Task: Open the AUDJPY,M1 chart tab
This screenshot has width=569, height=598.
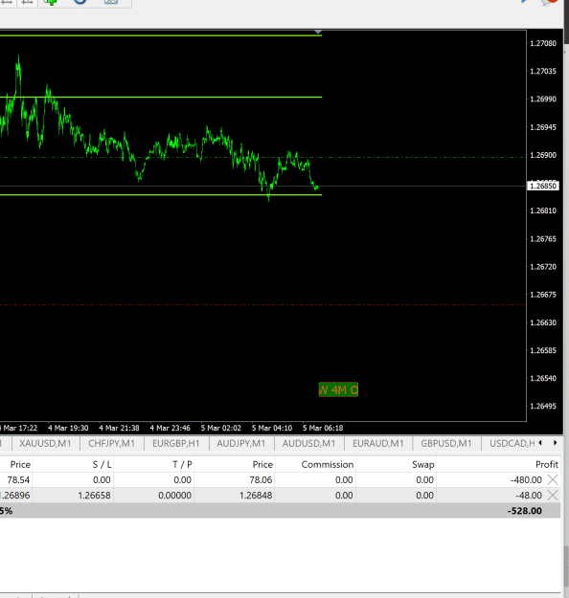Action: [241, 443]
